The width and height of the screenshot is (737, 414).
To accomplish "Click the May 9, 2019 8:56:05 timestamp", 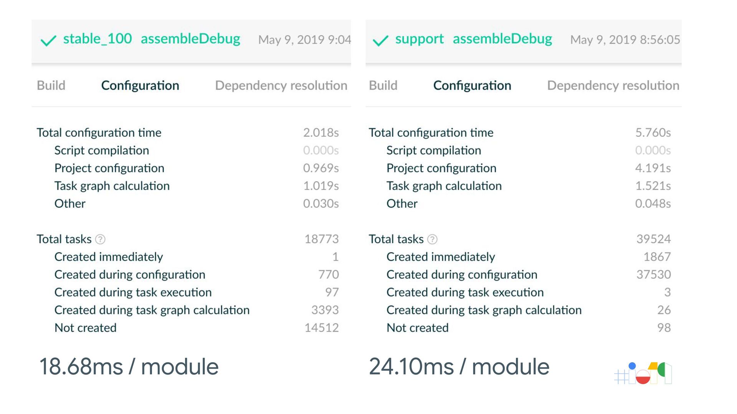I will point(625,39).
